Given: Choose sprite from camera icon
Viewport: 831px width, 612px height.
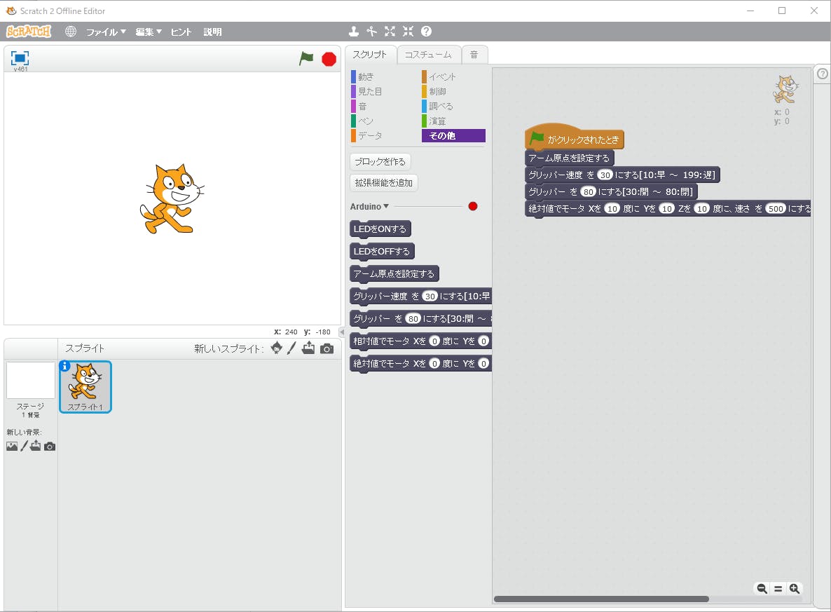Looking at the screenshot, I should pos(327,348).
